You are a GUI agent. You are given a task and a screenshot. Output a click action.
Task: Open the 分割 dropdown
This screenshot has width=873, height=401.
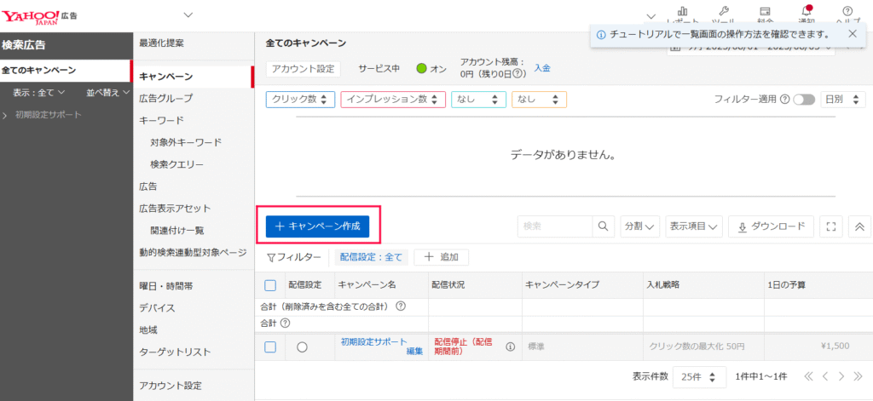[x=639, y=226]
